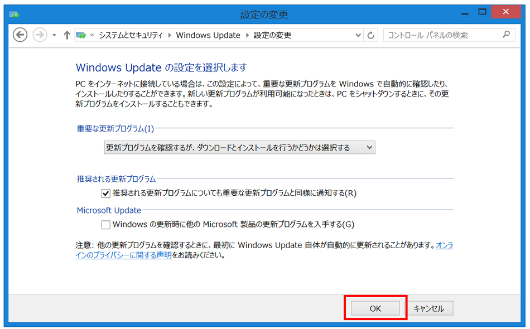
Task: Open the 重要な更新プログラム dropdown
Action: [x=239, y=147]
